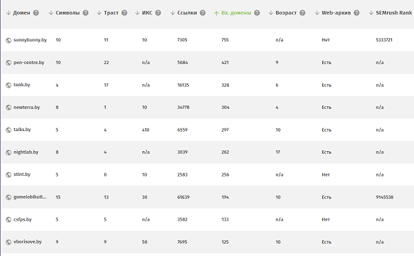Select links count 2583 for stint.by
Viewport: 414px width, 256px height.
[x=182, y=175]
